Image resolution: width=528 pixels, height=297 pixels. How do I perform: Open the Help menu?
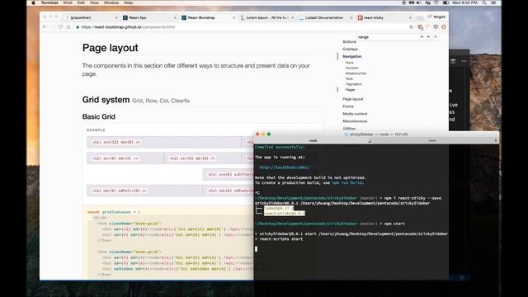pyautogui.click(x=129, y=2)
